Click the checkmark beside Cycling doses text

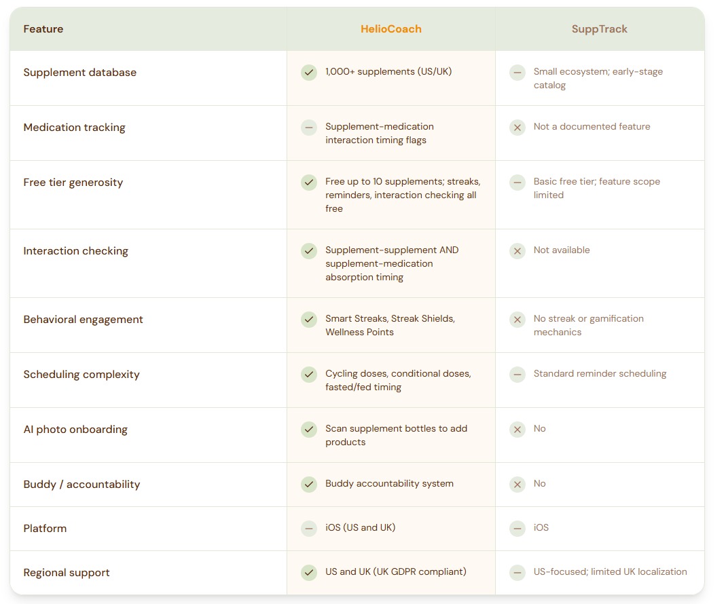point(309,375)
